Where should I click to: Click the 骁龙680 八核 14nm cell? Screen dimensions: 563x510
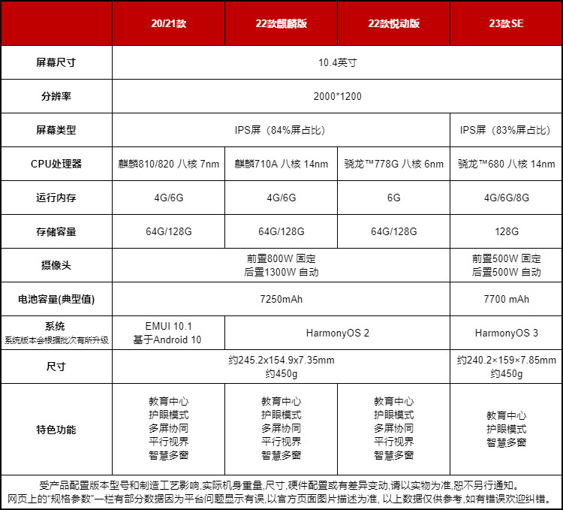point(506,164)
